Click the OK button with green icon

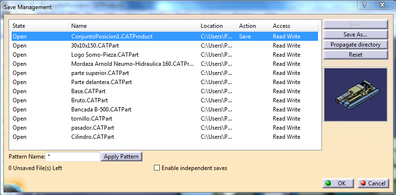338,183
